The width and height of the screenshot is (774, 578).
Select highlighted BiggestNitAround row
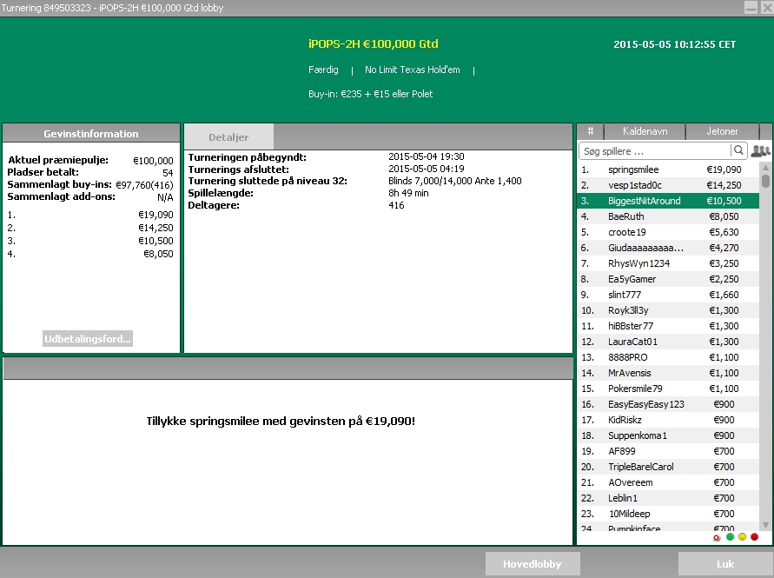(668, 201)
